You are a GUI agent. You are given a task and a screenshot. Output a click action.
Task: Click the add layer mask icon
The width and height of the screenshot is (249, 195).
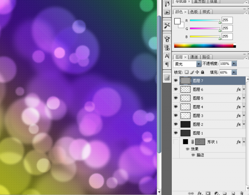coord(208,193)
